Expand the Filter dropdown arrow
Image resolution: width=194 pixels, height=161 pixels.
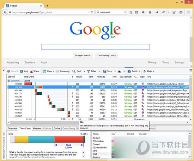[x=99, y=71]
